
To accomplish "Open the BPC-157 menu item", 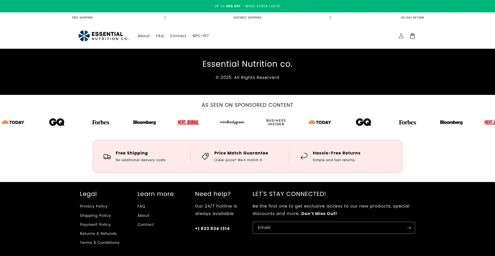I will point(201,36).
